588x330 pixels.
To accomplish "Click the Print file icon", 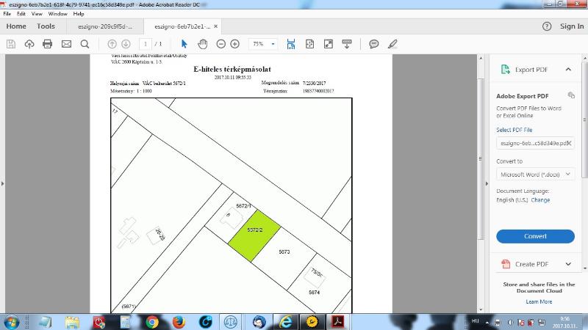I will [x=48, y=44].
